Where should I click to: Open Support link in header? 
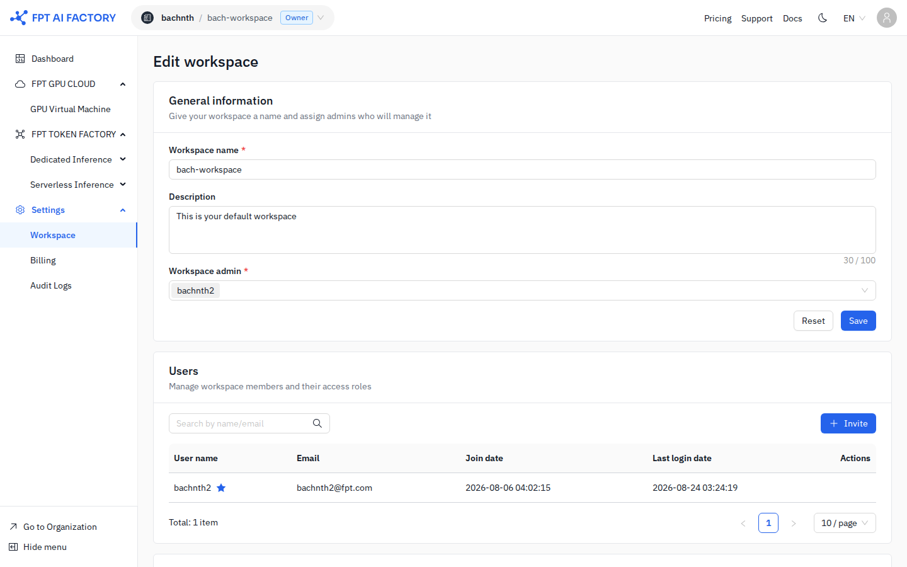tap(757, 18)
